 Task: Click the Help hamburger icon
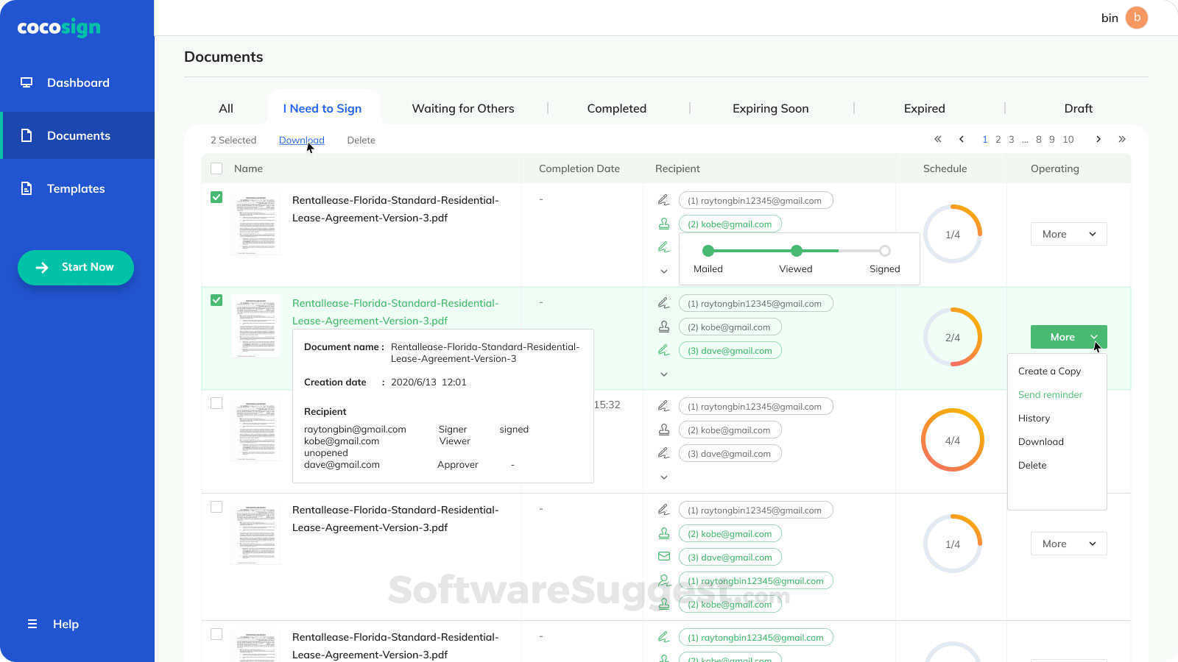coord(32,624)
